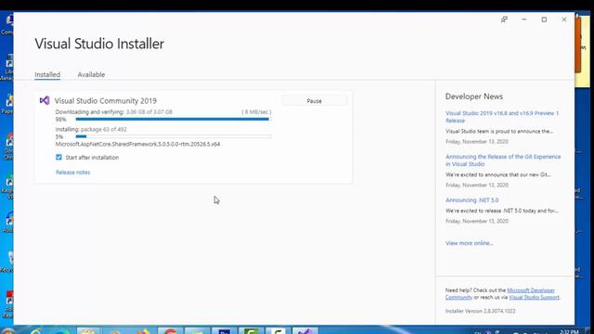
Task: Click the Visual Studio Installer heading
Action: click(x=99, y=44)
